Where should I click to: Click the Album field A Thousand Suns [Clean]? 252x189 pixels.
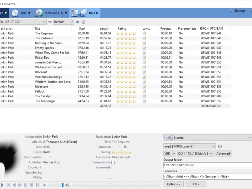(60, 142)
